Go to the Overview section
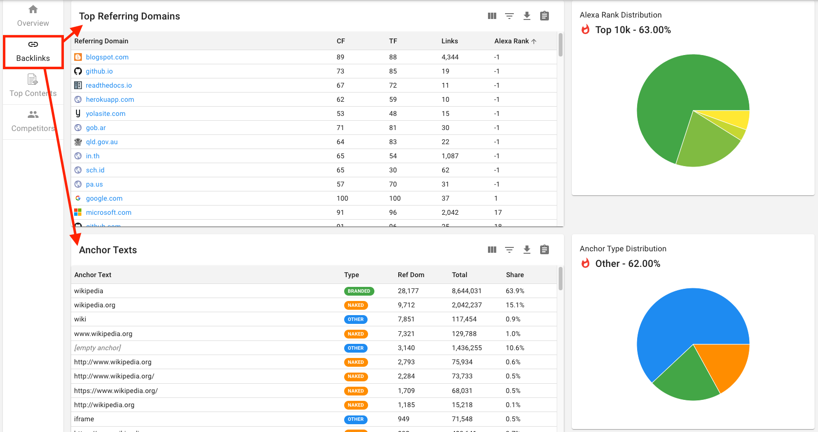Image resolution: width=818 pixels, height=432 pixels. tap(33, 16)
